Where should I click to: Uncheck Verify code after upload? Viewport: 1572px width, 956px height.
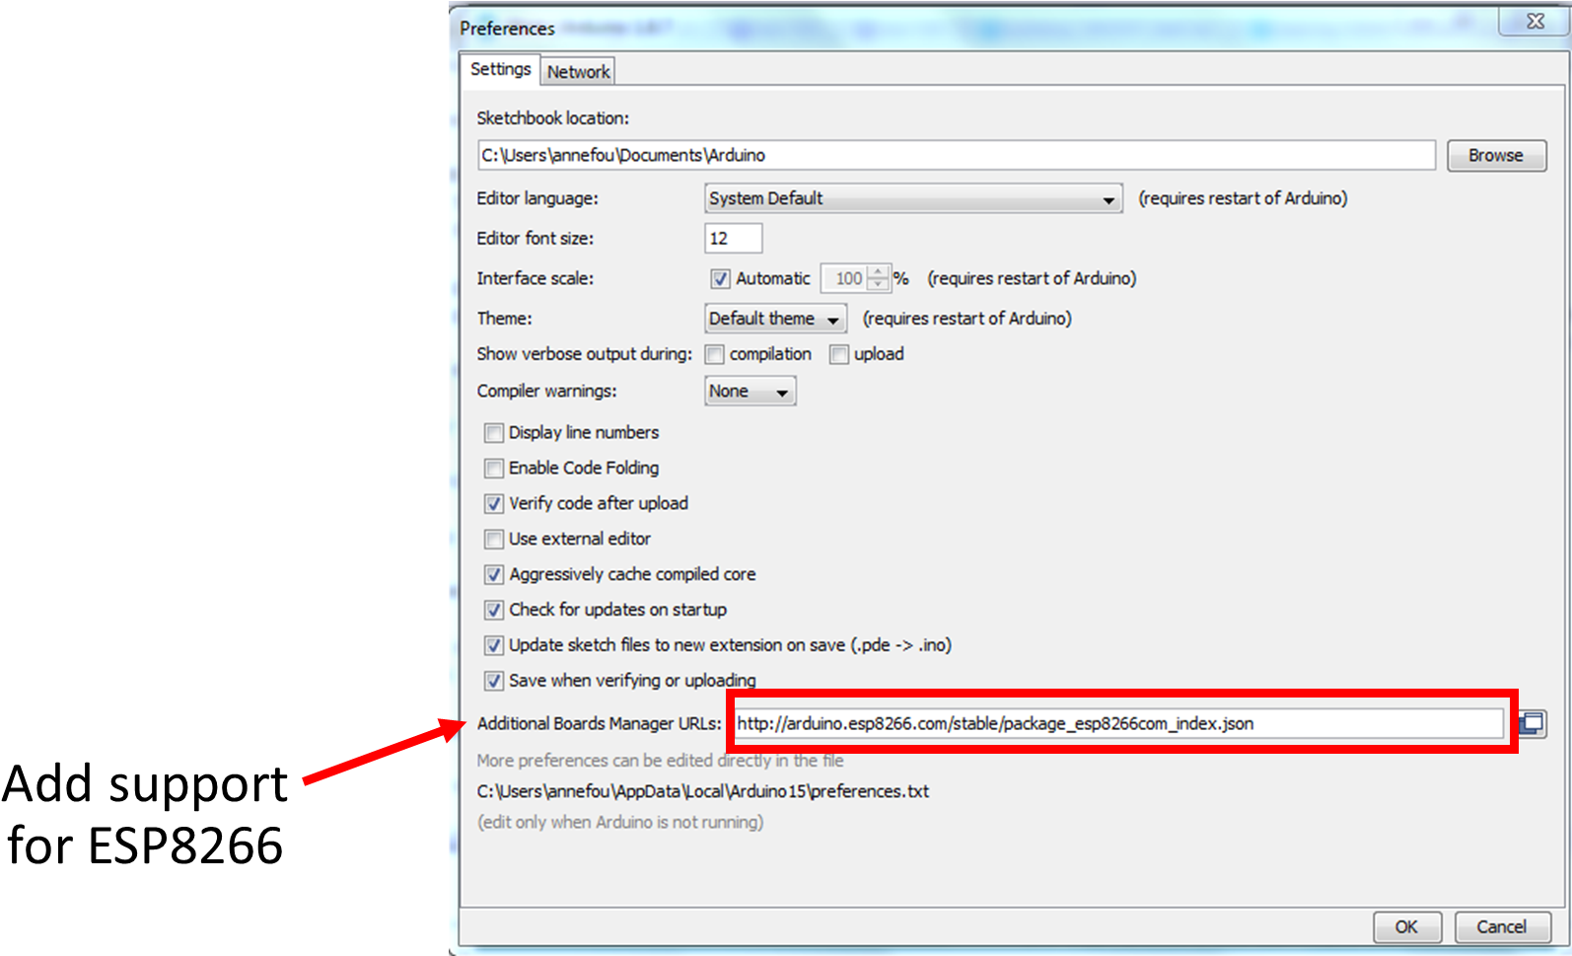(494, 504)
